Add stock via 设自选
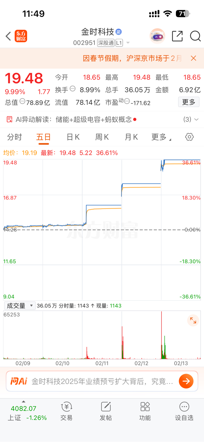 184,411
